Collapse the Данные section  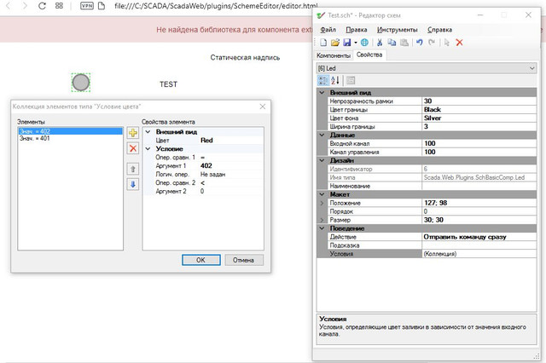click(322, 135)
